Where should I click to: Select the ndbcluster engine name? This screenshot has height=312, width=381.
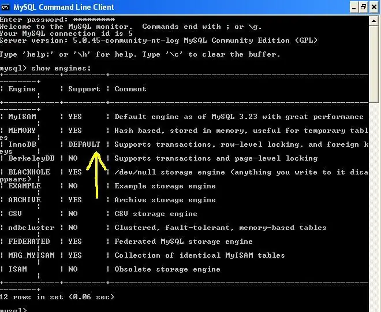31,228
